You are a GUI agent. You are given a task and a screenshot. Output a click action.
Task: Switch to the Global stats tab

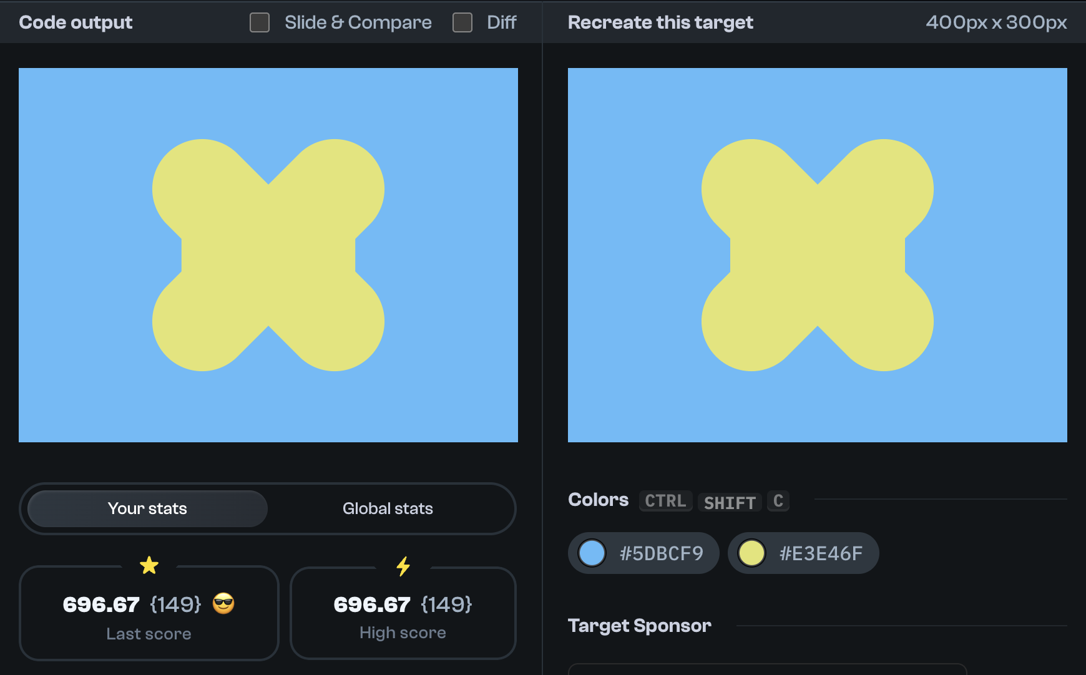388,508
